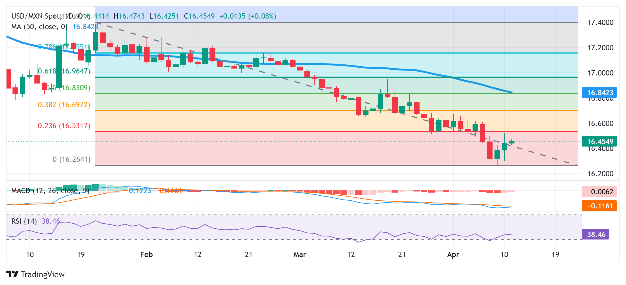
Task: Click the TradingView logo icon
Action: click(12, 274)
